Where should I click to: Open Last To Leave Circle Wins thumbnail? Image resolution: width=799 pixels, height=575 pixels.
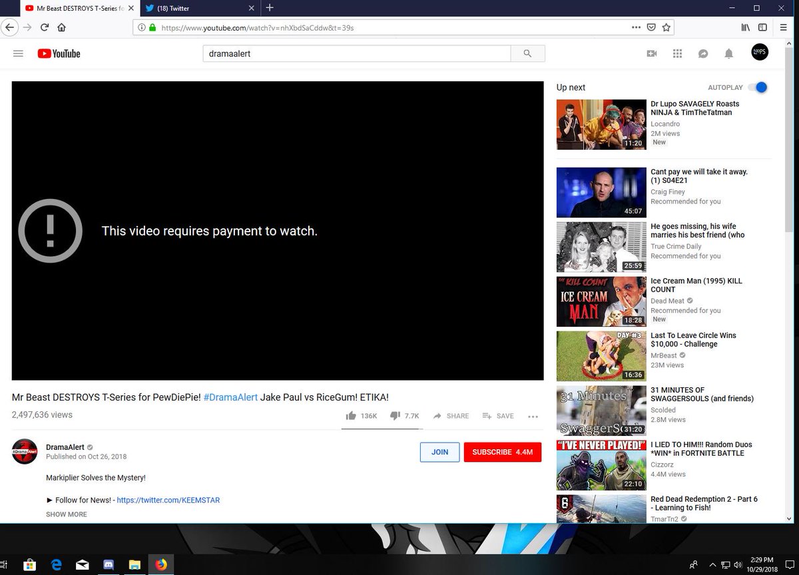pyautogui.click(x=601, y=357)
